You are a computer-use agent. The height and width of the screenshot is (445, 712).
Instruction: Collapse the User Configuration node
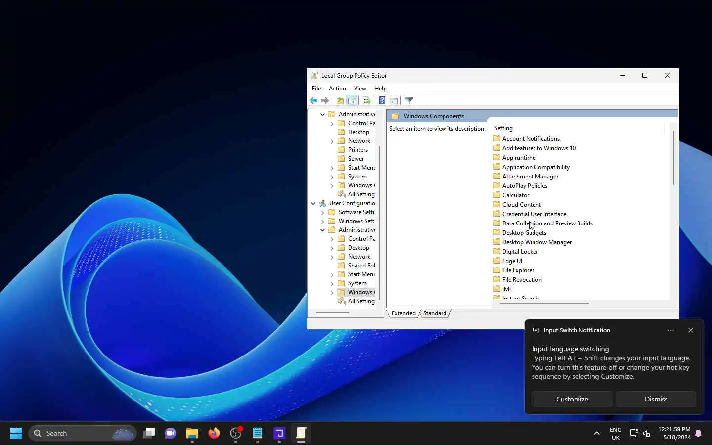[x=313, y=203]
